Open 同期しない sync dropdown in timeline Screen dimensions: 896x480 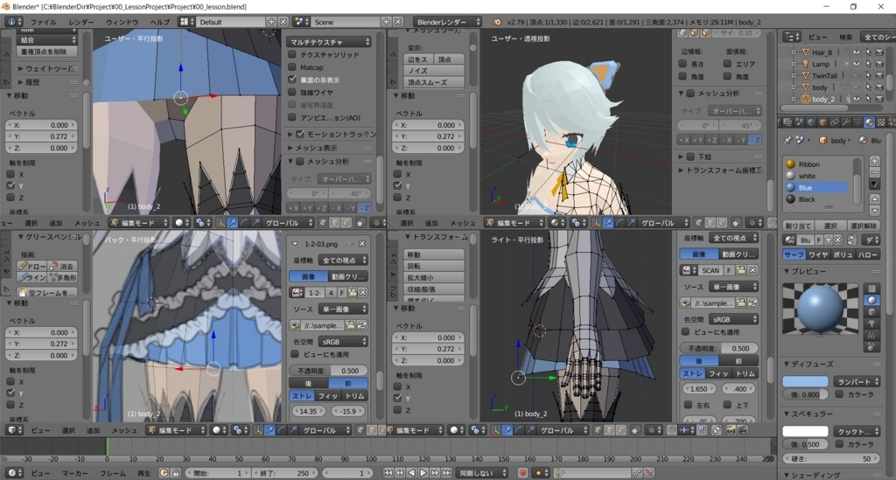[483, 473]
